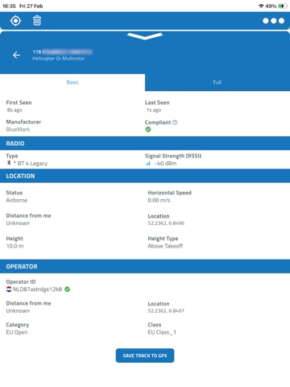Tap the Last Seen 1s ago value
The width and height of the screenshot is (290, 387).
point(154,110)
